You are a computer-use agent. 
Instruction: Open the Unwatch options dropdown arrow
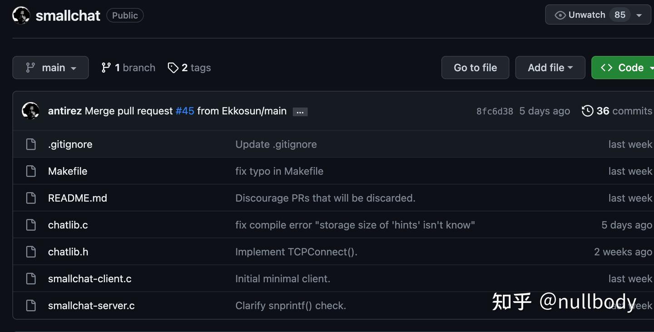point(639,15)
